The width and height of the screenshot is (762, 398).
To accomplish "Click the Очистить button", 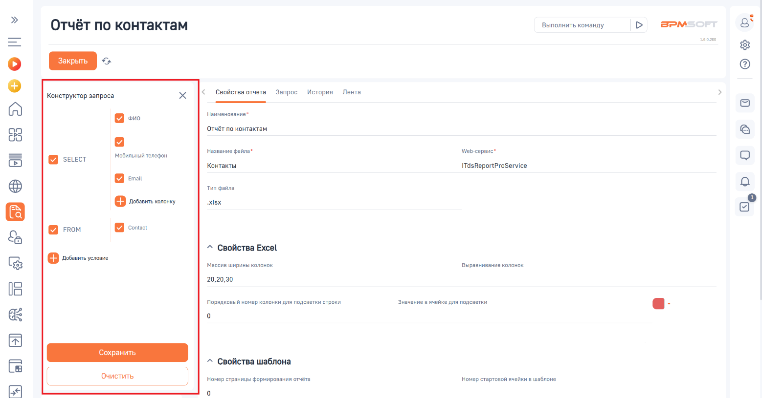I will point(117,376).
